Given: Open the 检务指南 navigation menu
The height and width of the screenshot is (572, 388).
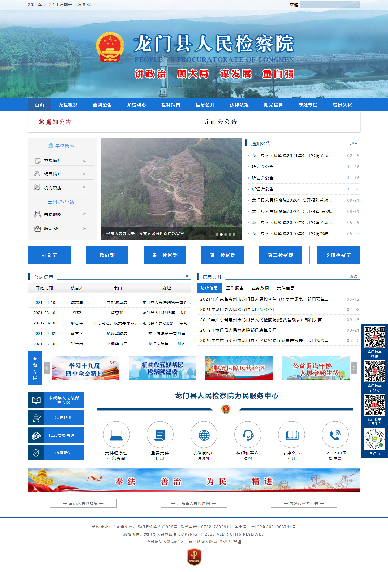Looking at the screenshot, I should click(171, 105).
